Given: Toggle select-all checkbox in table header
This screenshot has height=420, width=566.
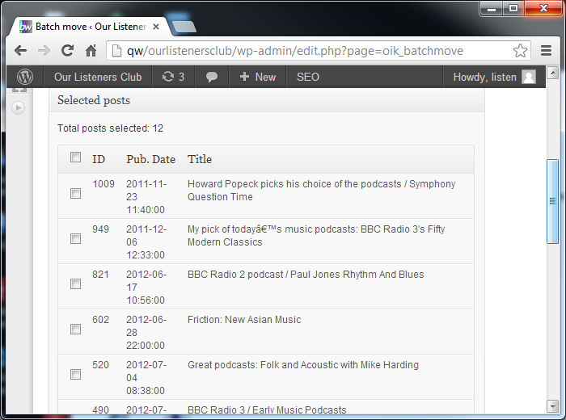Looking at the screenshot, I should coord(75,157).
